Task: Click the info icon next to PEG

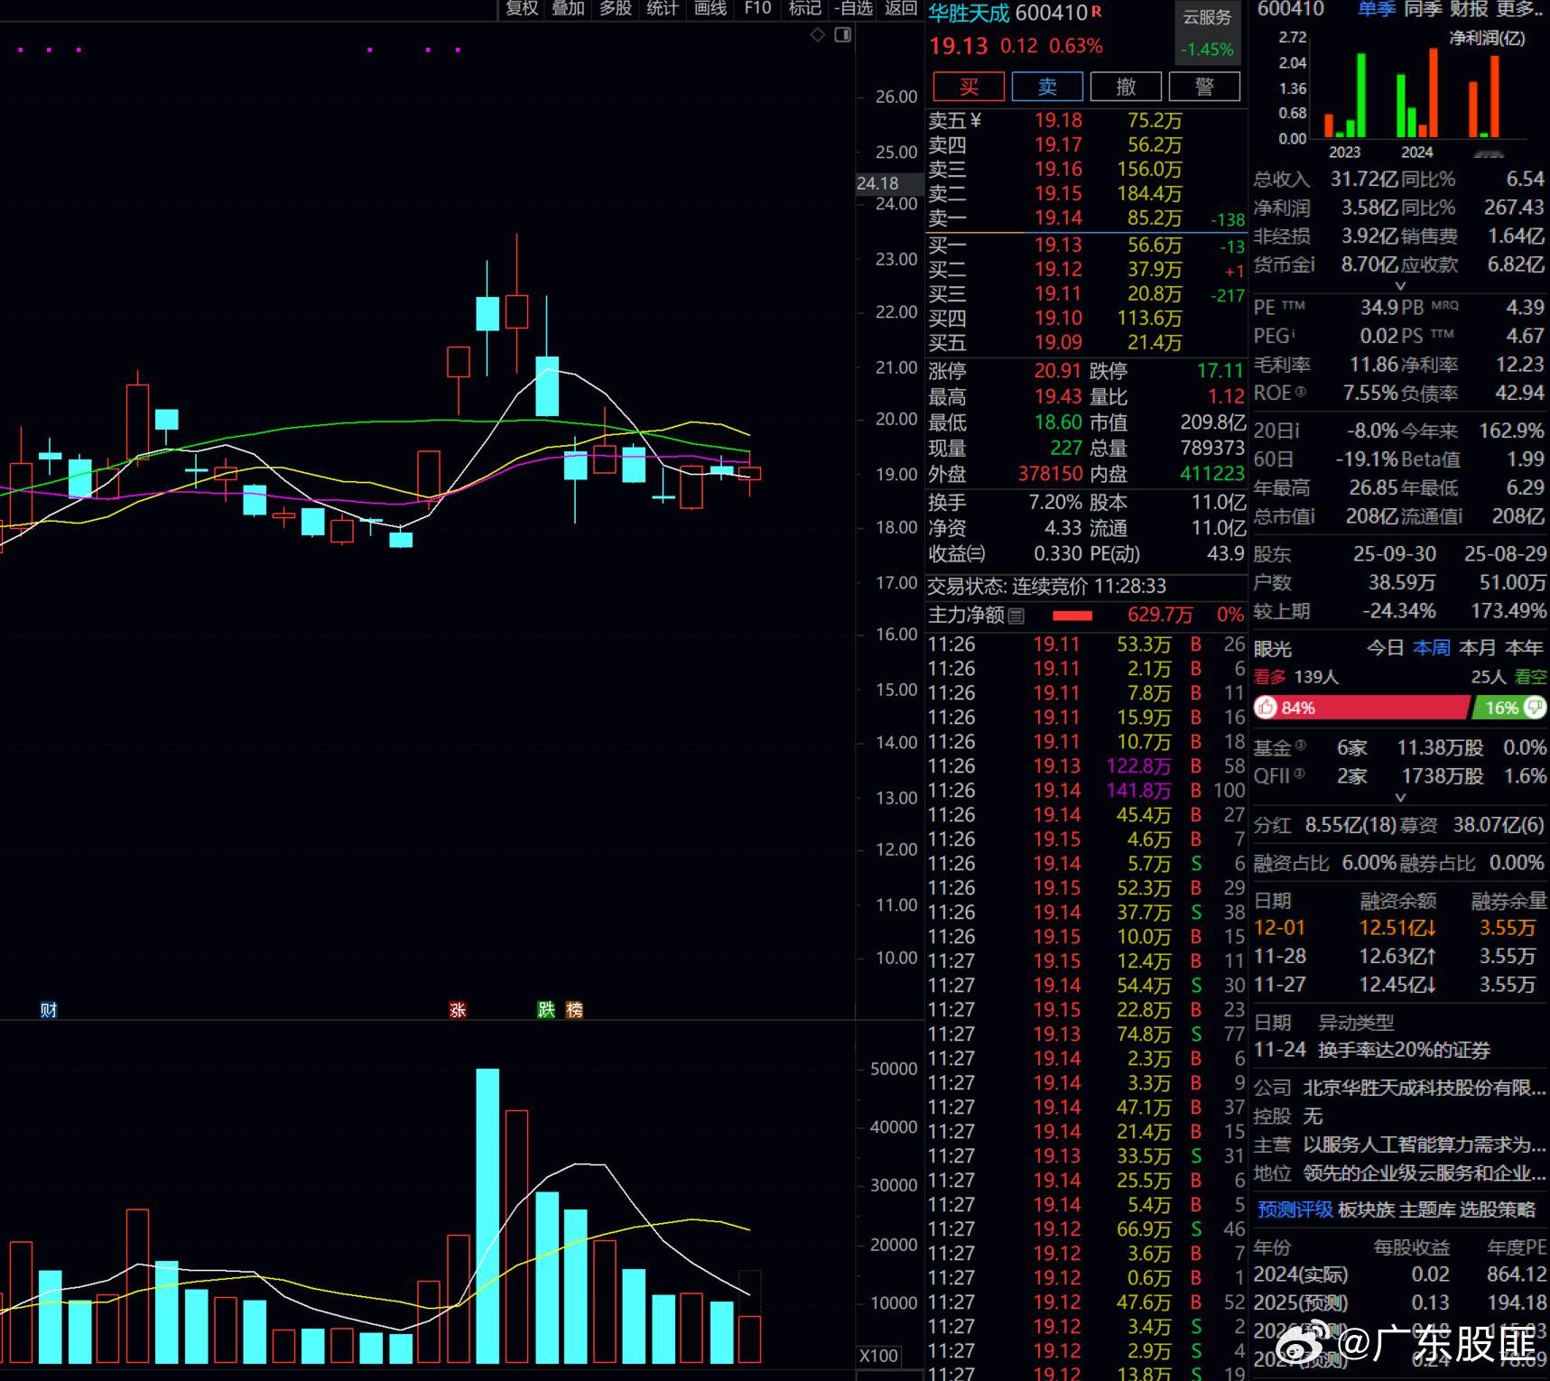Action: pyautogui.click(x=1294, y=333)
